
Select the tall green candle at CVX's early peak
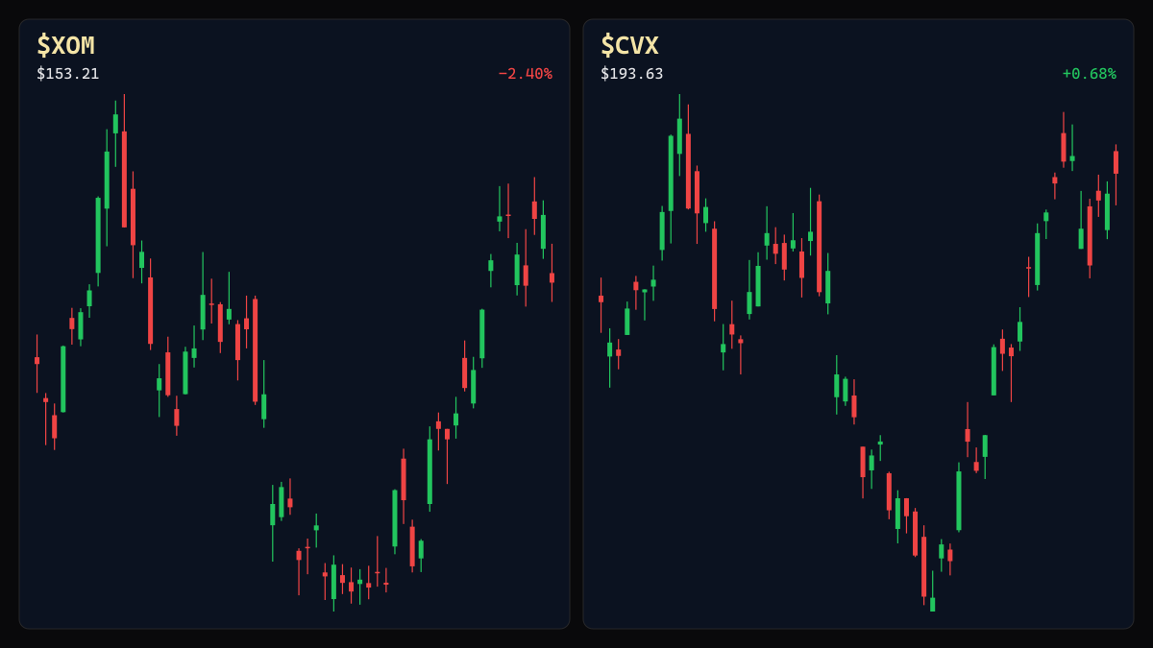671,173
